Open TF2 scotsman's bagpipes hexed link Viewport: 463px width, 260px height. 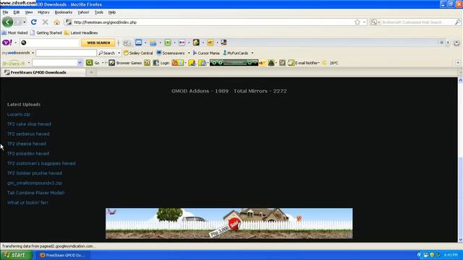pos(41,163)
